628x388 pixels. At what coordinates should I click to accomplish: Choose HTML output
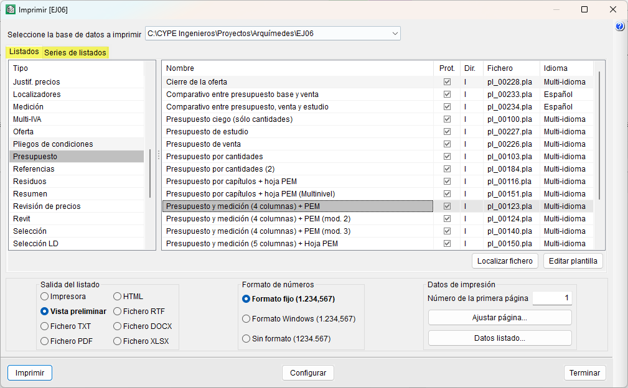128,297
